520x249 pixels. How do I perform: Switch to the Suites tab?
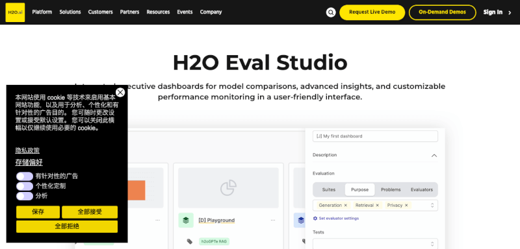click(329, 190)
